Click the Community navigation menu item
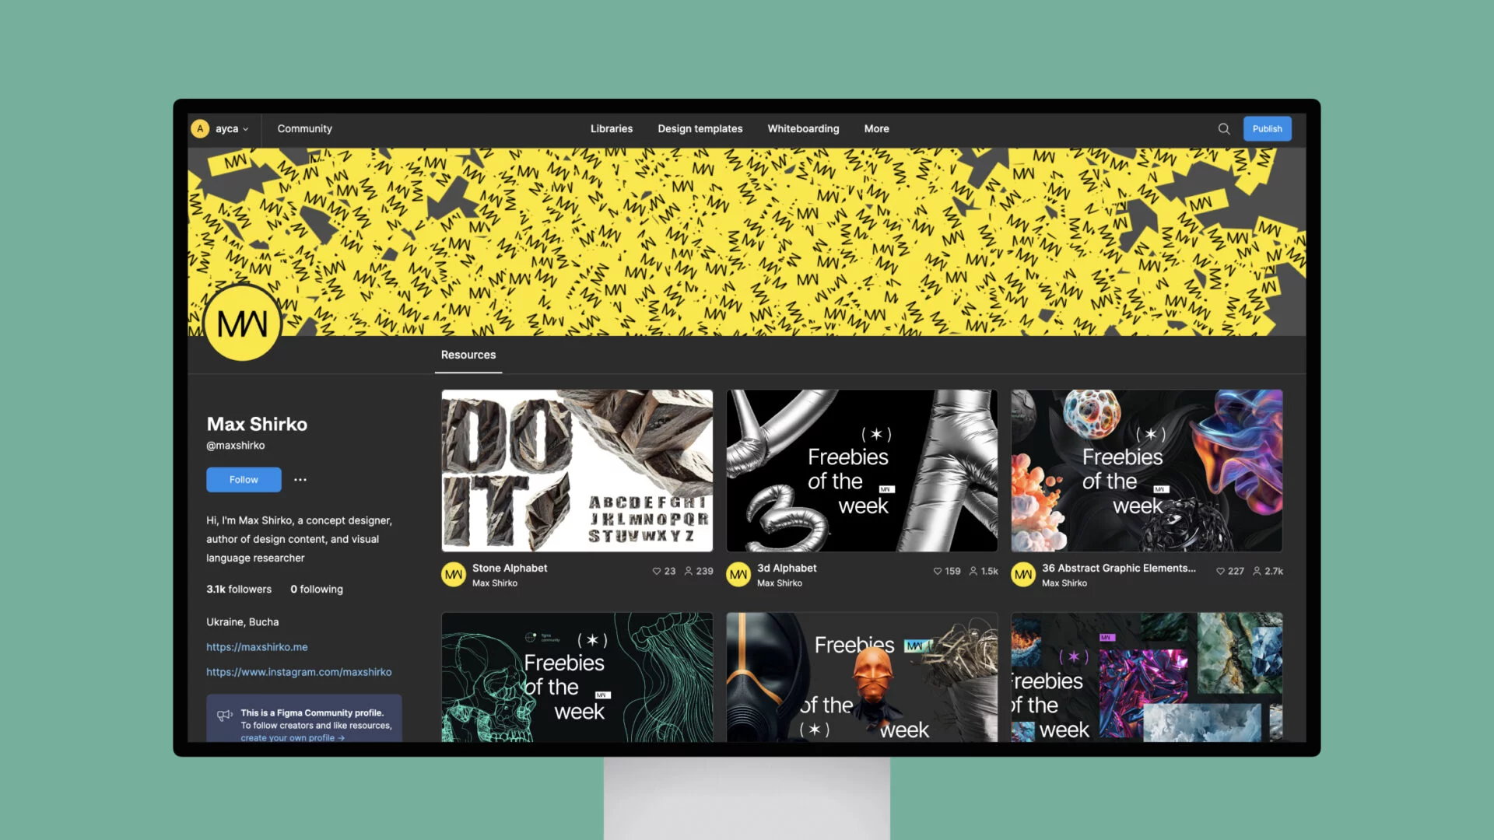This screenshot has height=840, width=1494. point(305,128)
